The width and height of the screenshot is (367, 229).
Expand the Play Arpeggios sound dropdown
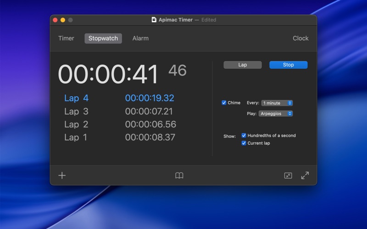275,114
